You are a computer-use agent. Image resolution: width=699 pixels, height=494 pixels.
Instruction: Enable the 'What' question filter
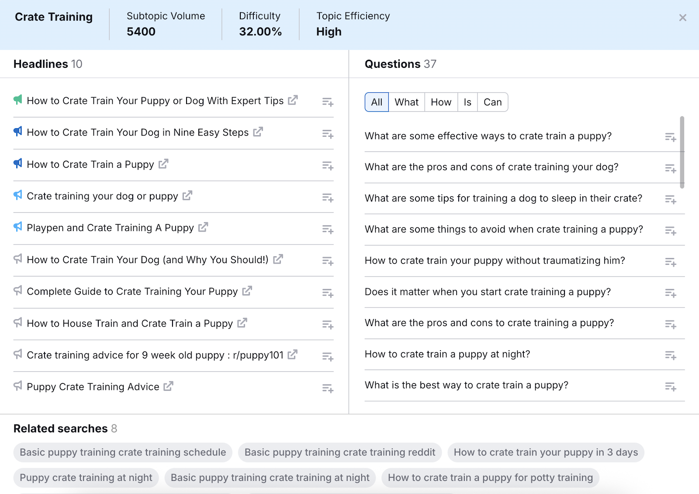tap(406, 102)
